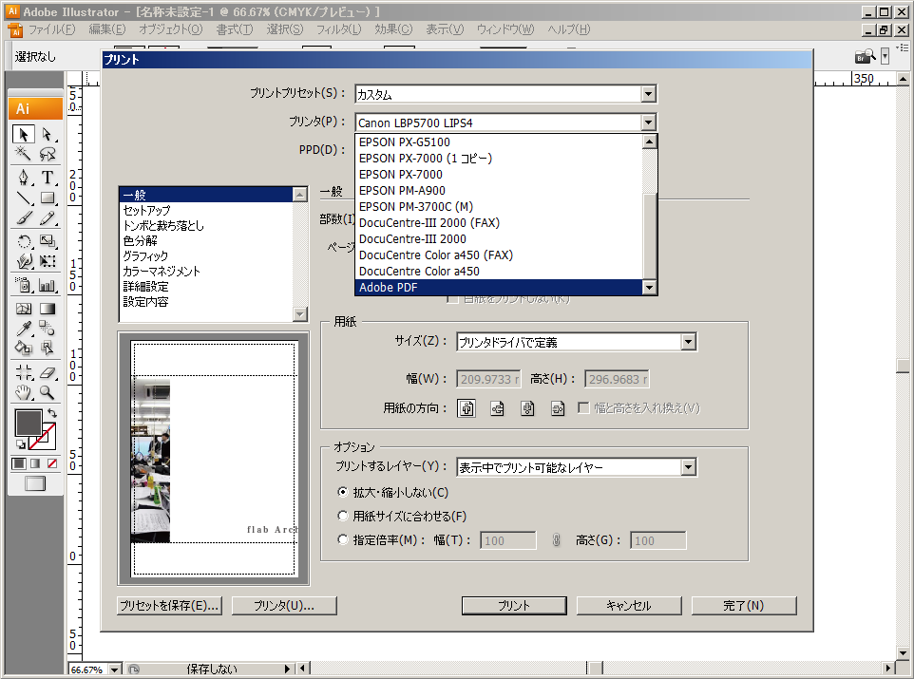
Task: Click the swap fill and stroke arrow
Action: click(x=52, y=414)
